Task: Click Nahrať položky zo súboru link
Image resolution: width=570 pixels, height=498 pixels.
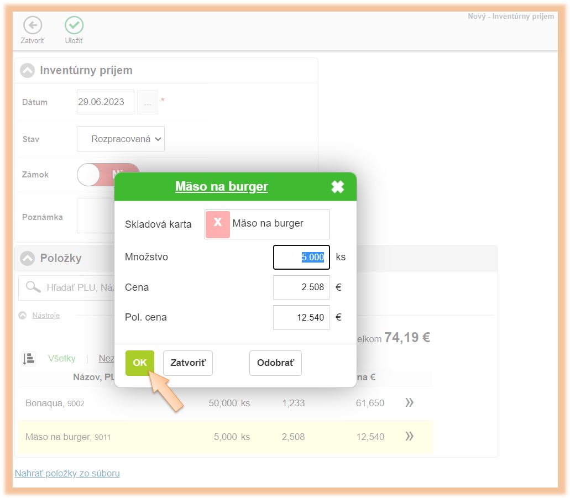Action: pos(67,473)
